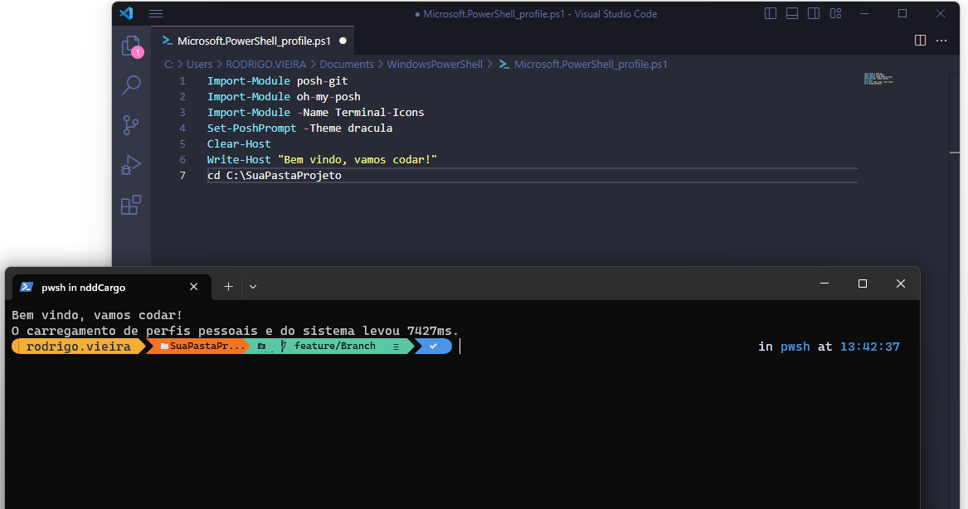968x509 pixels.
Task: Click the terminal time 13:42:37
Action: coord(869,347)
